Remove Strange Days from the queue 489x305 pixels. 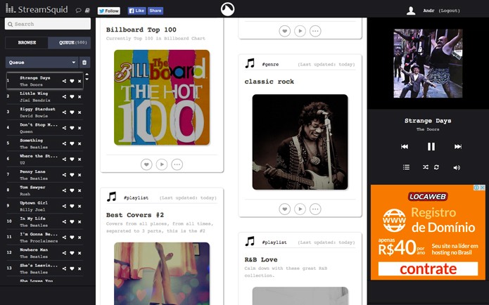pos(80,81)
